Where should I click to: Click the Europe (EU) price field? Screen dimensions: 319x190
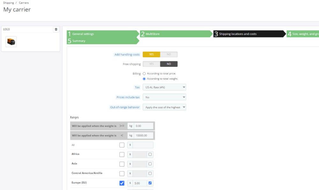click(140, 183)
